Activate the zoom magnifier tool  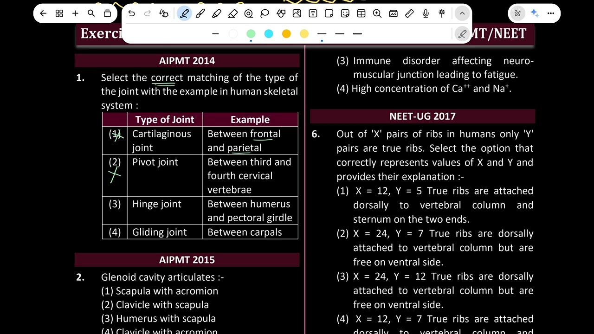pos(377,13)
